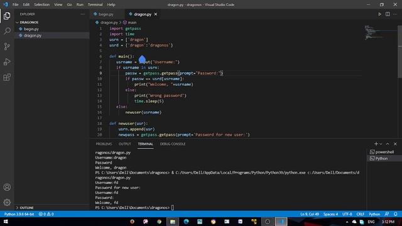The height and width of the screenshot is (226, 402).
Task: Open the clock showing 3:12 PM
Action: [x=388, y=222]
